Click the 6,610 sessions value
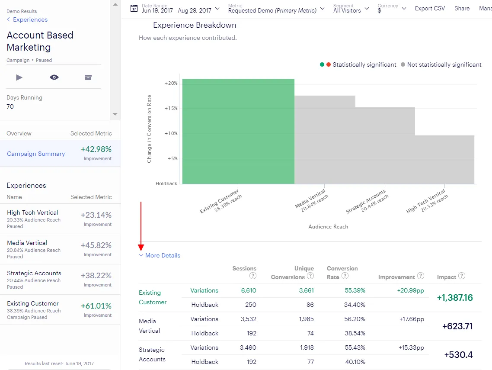492x370 pixels. click(249, 290)
